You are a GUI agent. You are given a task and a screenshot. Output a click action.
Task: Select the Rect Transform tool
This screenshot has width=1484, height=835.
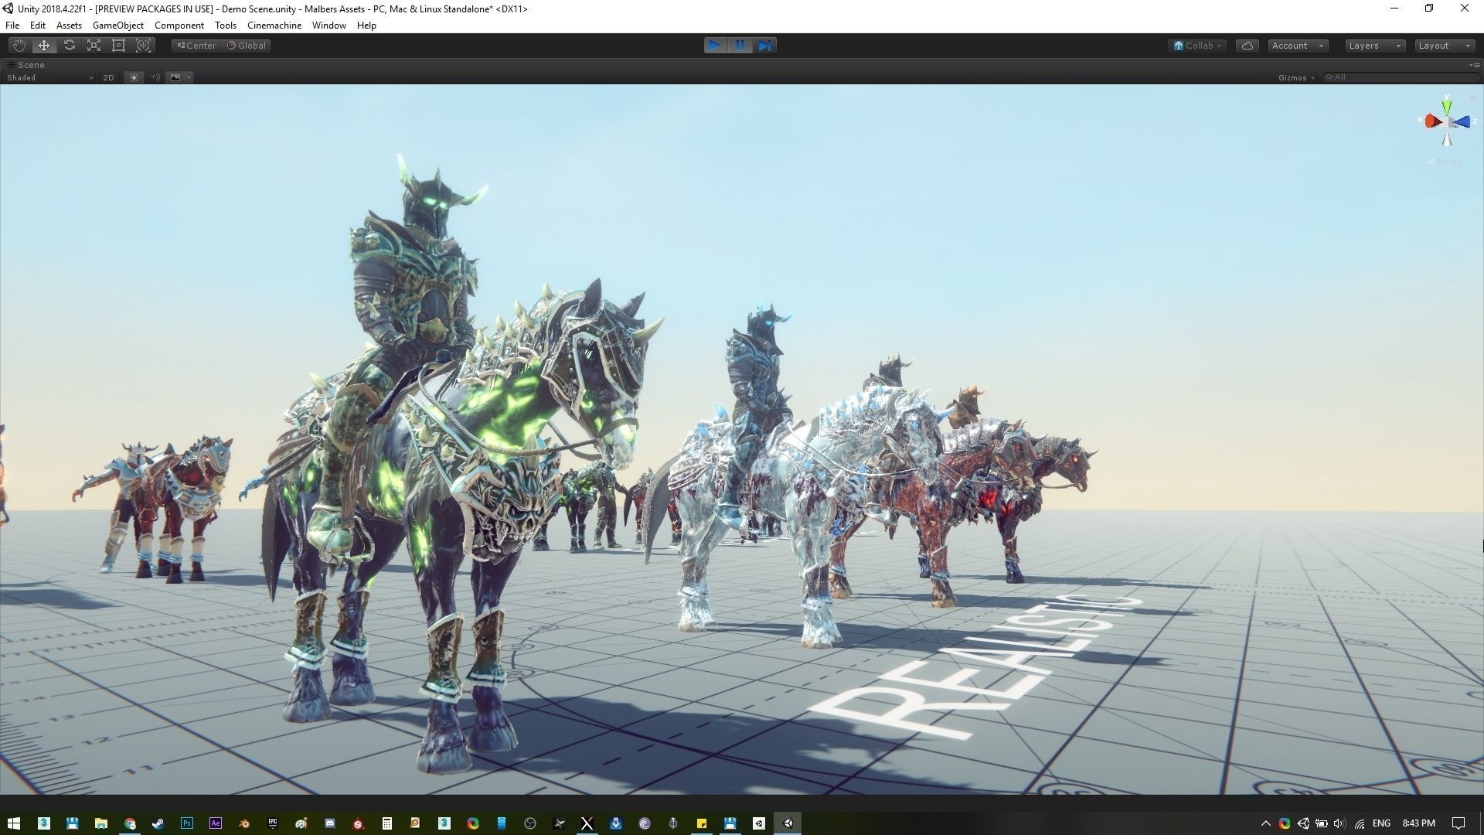118,46
